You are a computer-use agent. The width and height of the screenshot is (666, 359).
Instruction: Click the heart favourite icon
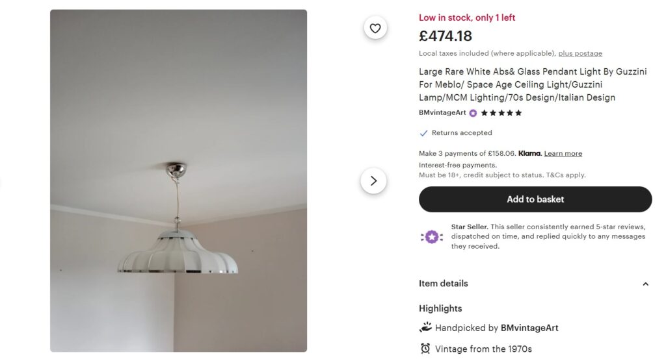click(375, 28)
